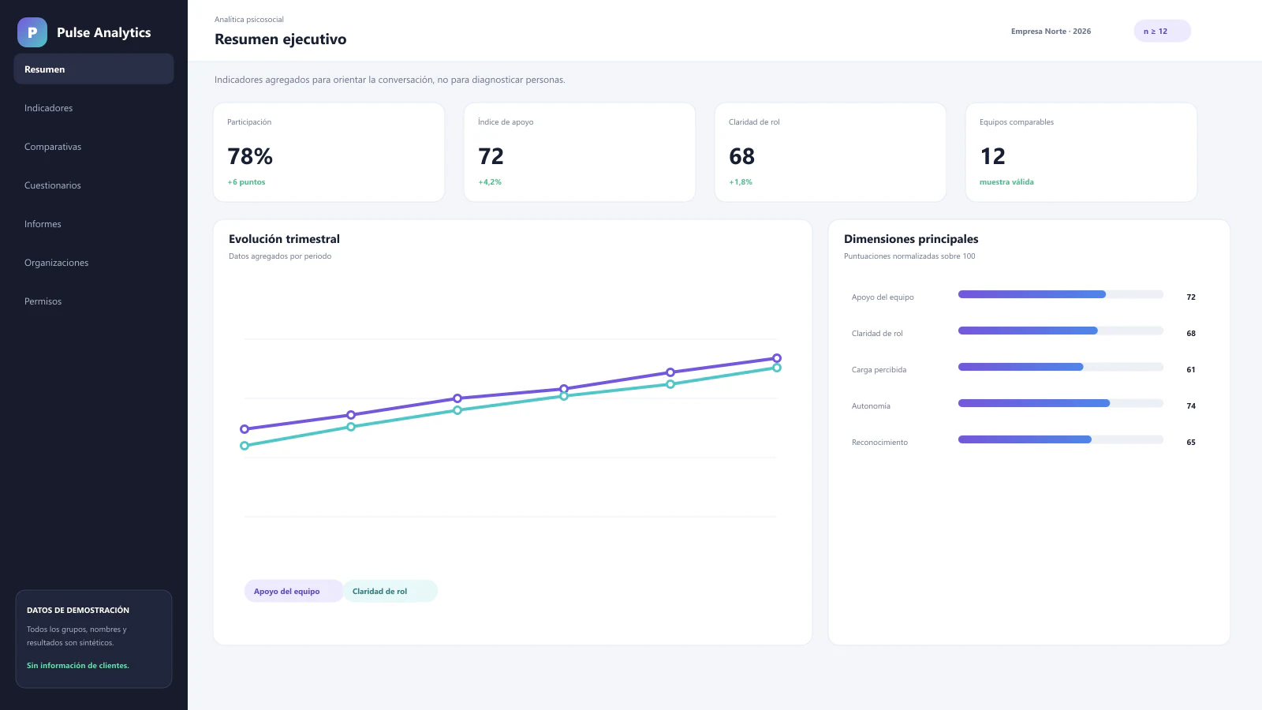Click the first teal data point on chart
The image size is (1262, 710).
[x=245, y=446]
